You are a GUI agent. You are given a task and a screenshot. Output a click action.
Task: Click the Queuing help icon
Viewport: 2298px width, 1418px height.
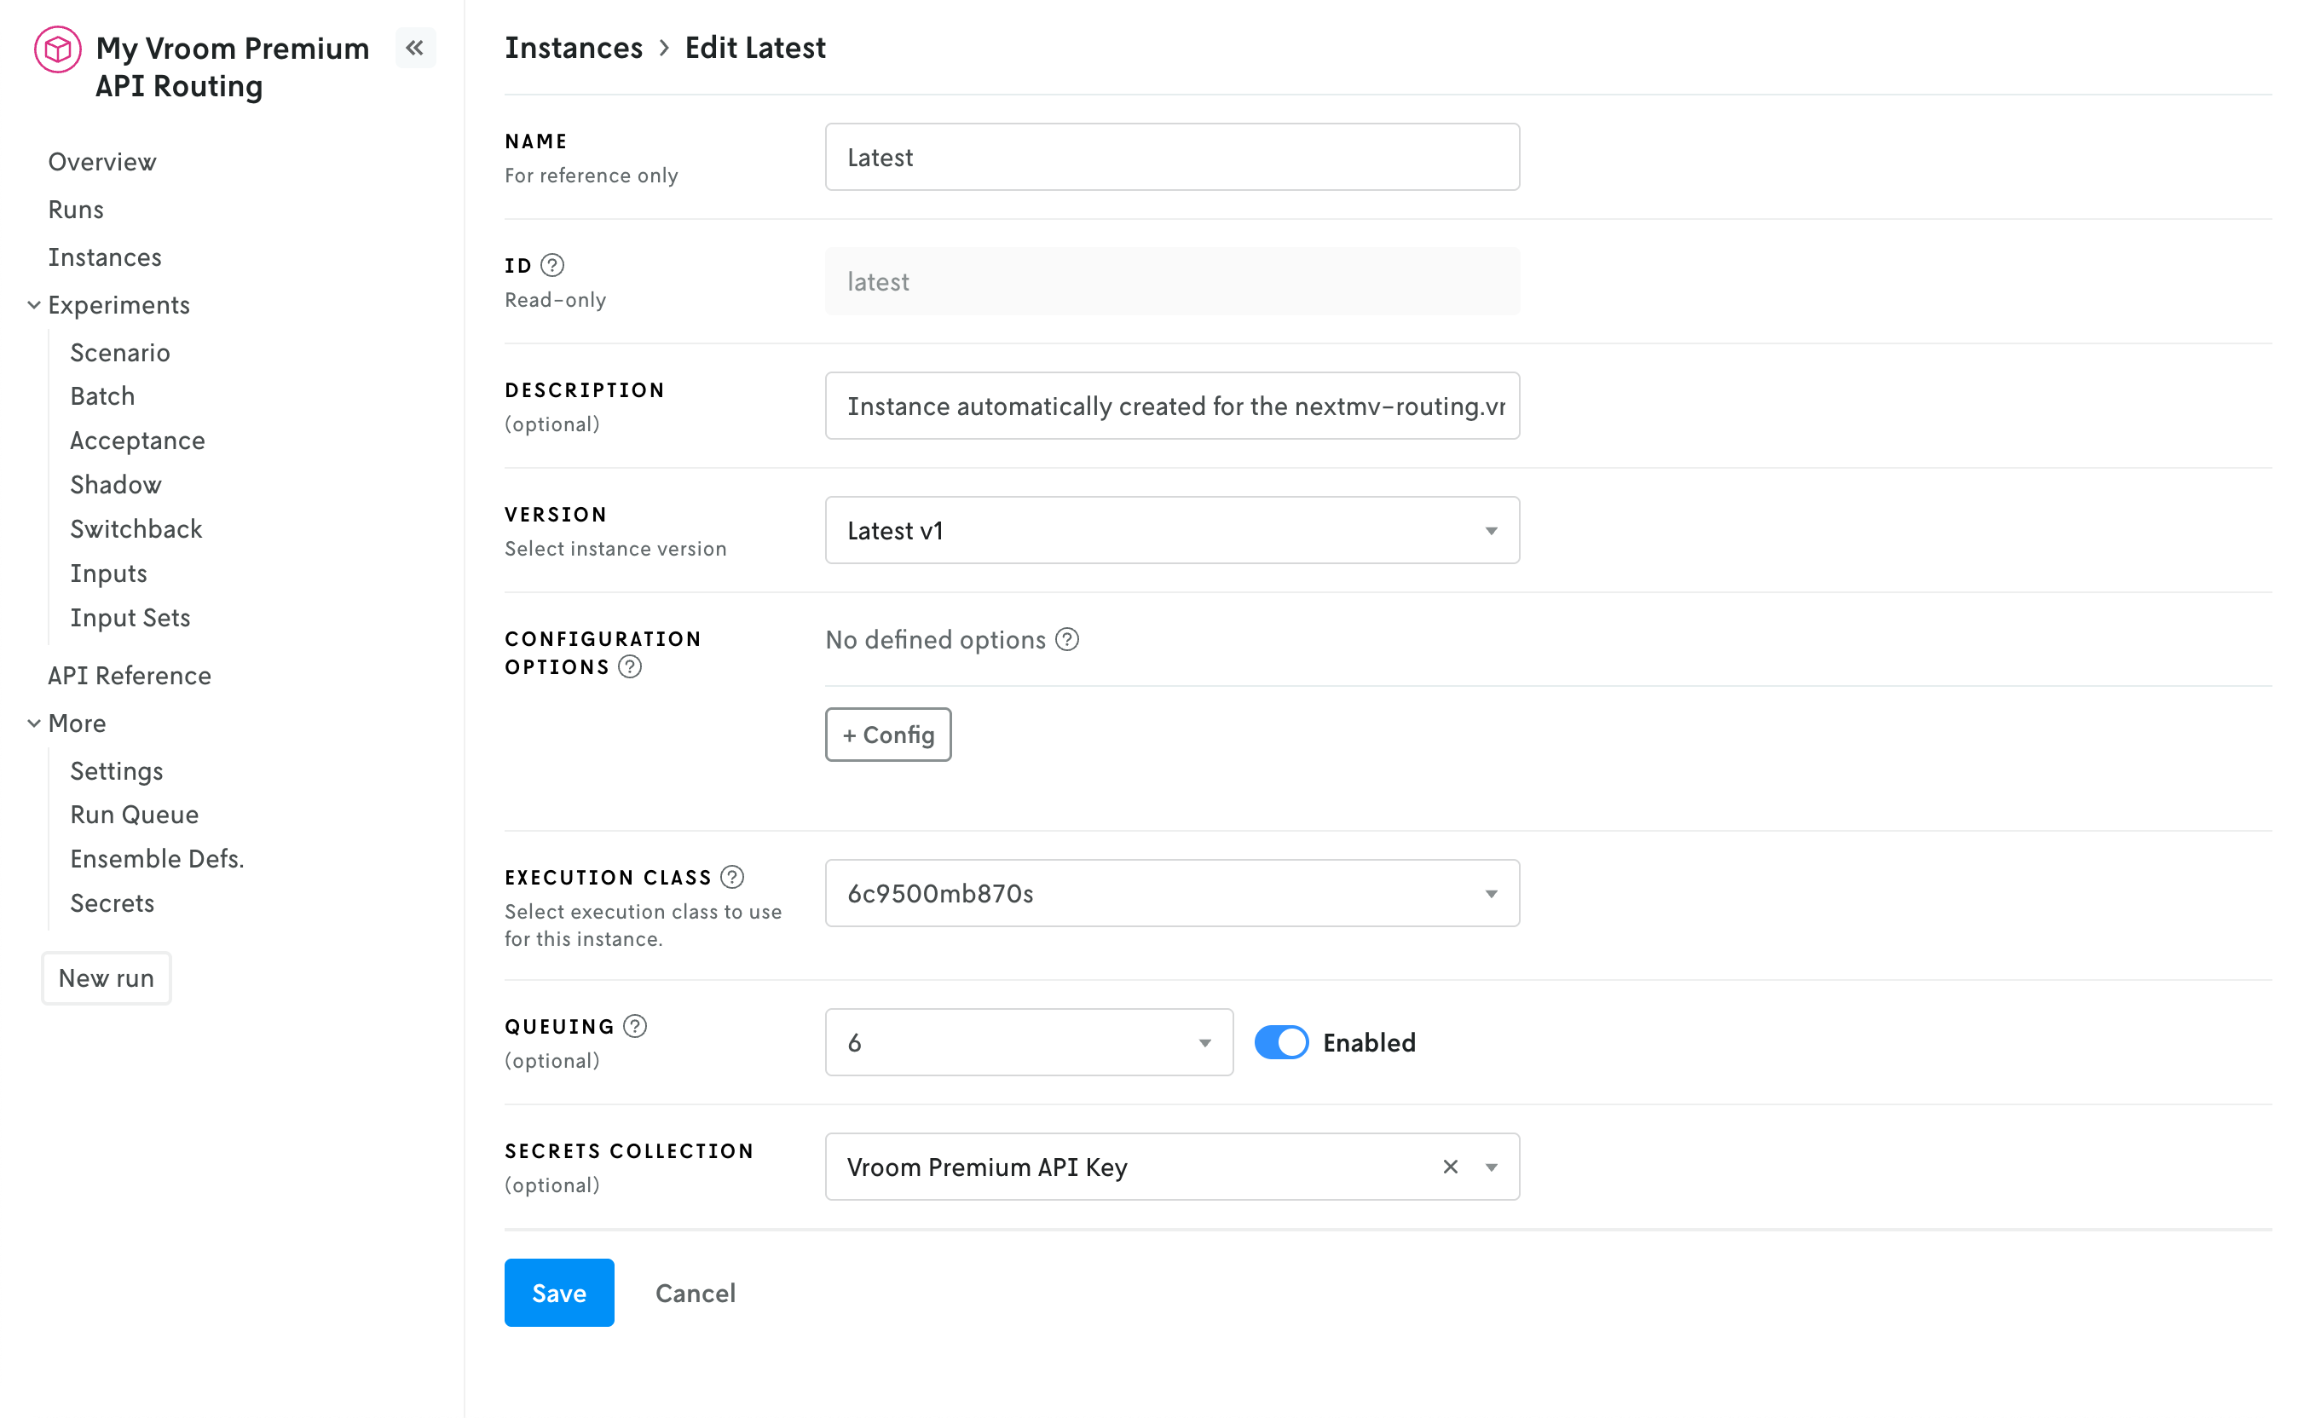pos(635,1026)
